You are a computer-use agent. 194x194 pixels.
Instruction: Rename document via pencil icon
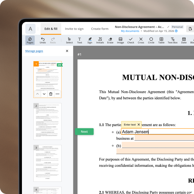click(168, 27)
